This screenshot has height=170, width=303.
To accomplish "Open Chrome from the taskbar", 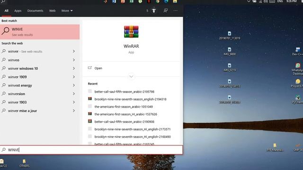I will pos(158,1).
